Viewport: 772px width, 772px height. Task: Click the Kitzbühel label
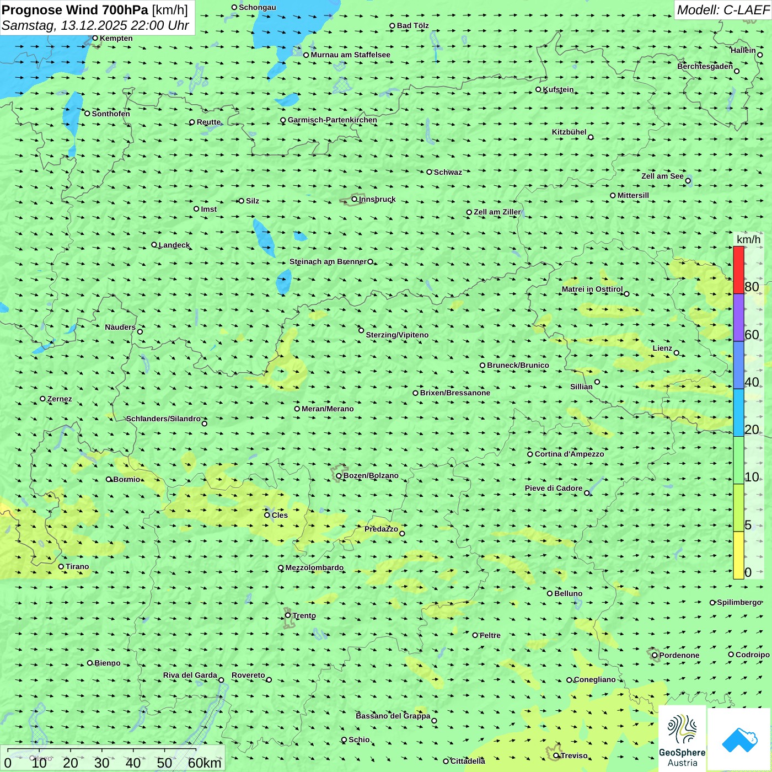(569, 132)
